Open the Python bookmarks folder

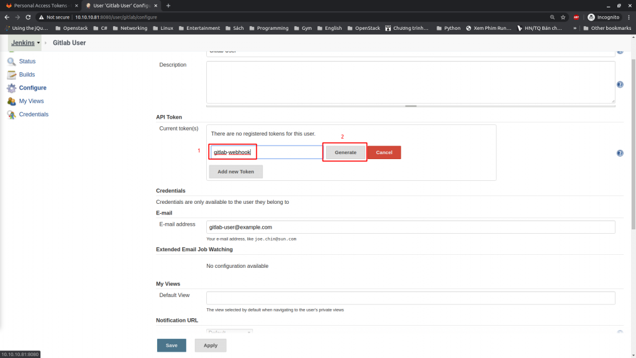pos(448,28)
